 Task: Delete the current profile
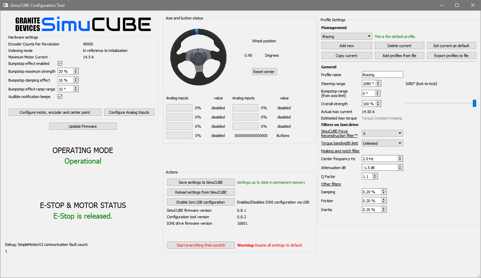(x=399, y=46)
